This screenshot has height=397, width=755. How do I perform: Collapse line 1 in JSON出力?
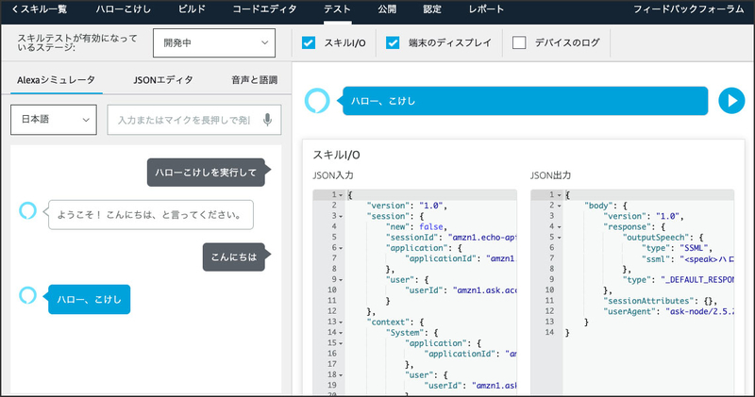[559, 195]
